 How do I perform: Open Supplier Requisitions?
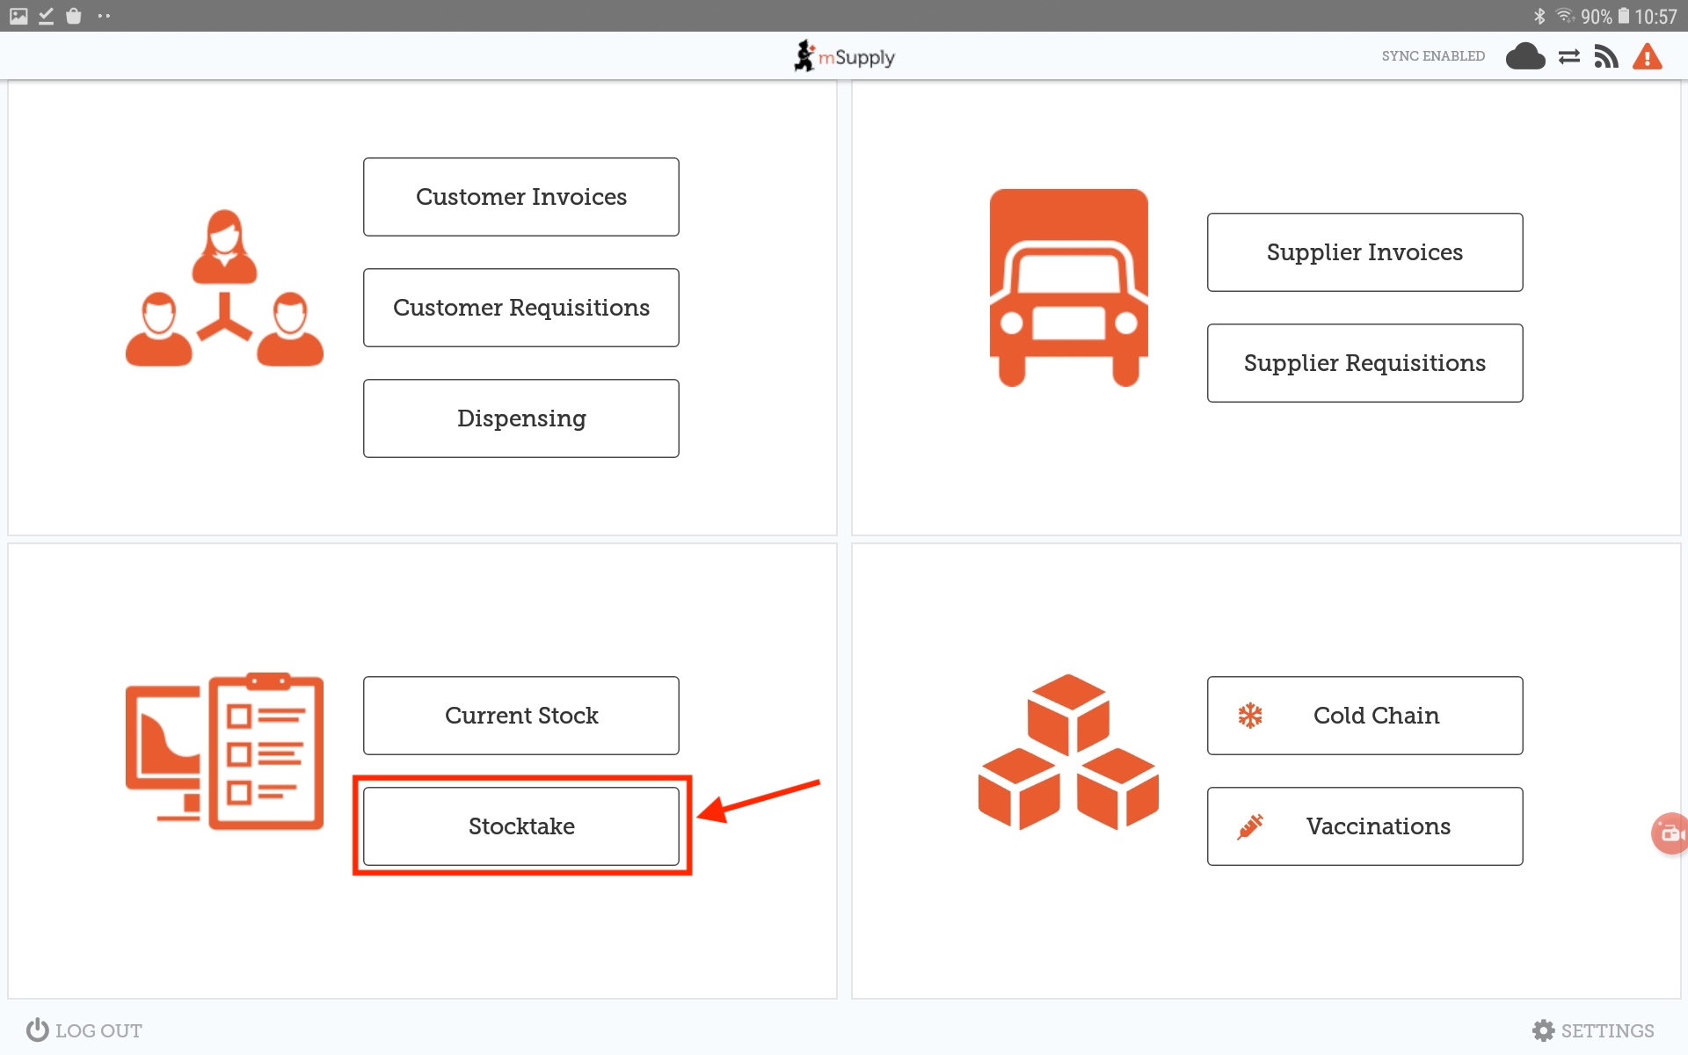click(x=1364, y=363)
